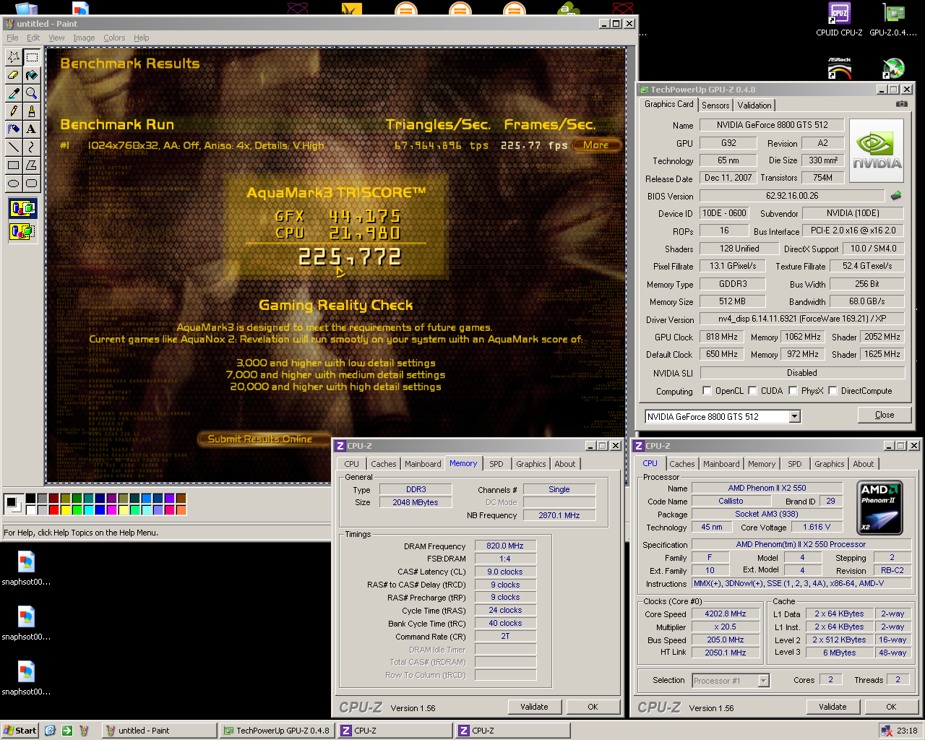
Task: Click Validate in the Memory CPU-Z window
Action: pos(534,707)
